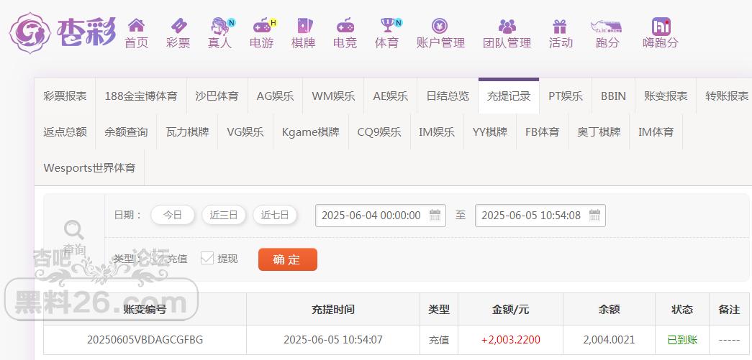The image size is (752, 360).
Task: Select the 近三日 date range button
Action: [224, 215]
